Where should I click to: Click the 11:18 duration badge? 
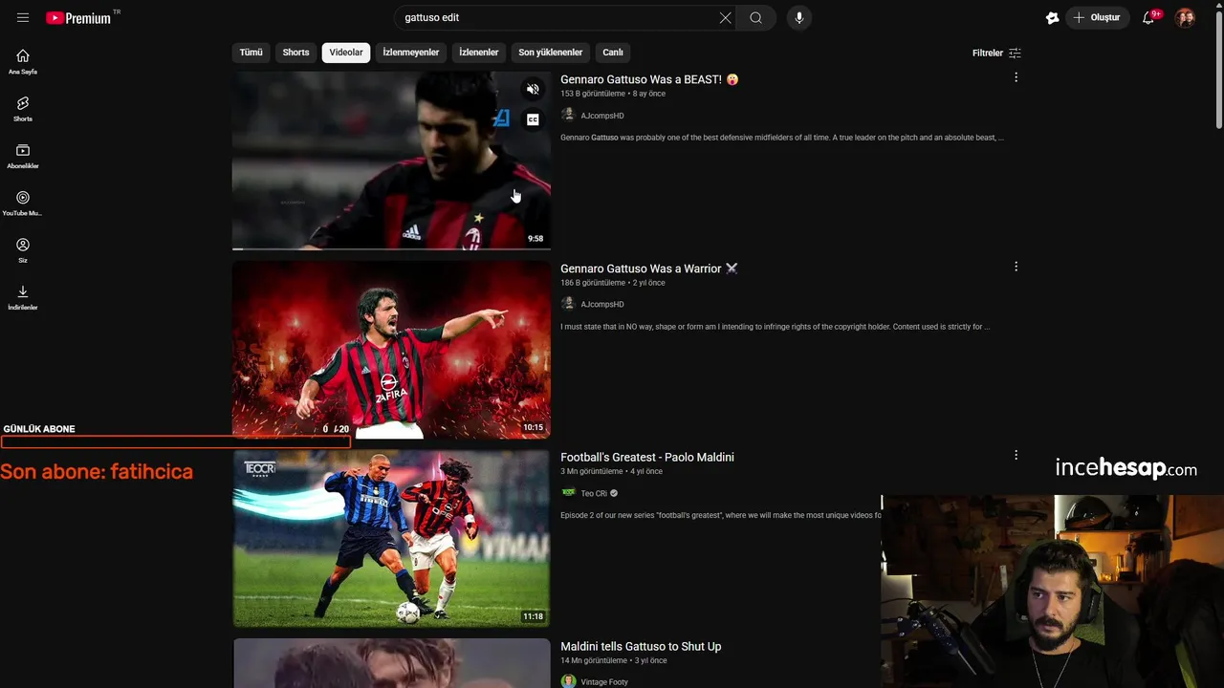[533, 616]
